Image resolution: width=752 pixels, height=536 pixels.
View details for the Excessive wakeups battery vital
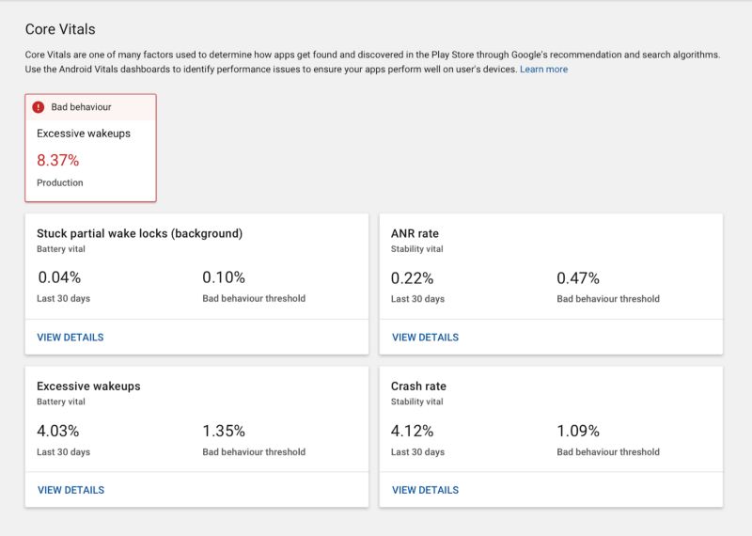click(x=70, y=490)
